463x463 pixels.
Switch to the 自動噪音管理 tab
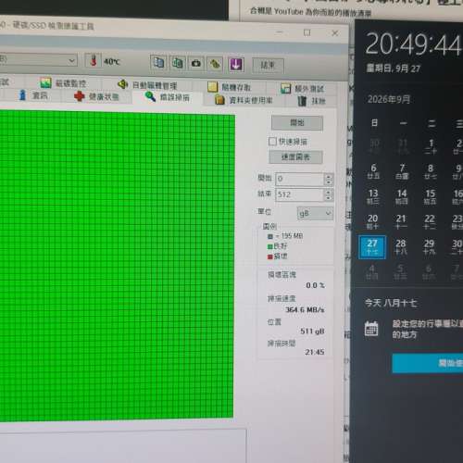[x=147, y=84]
